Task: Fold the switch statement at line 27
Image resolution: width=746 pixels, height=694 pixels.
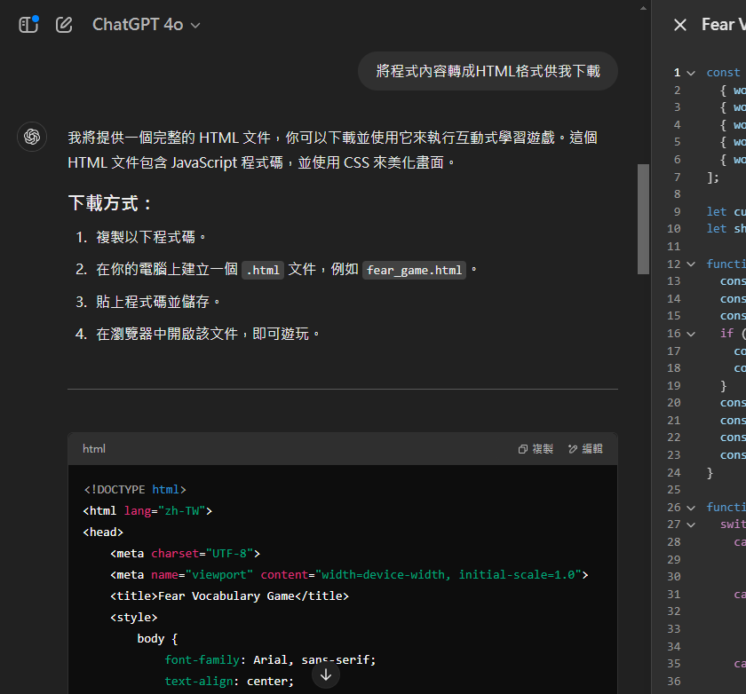Action: tap(690, 524)
